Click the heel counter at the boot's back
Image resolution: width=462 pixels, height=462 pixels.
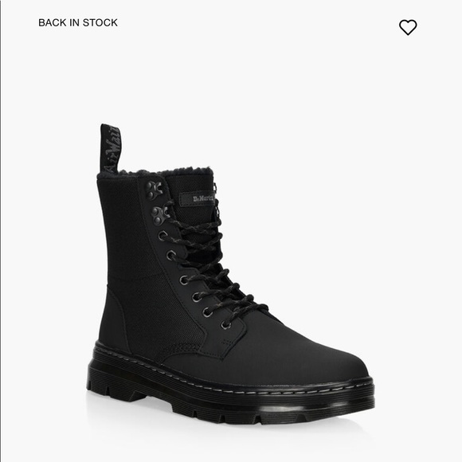point(113,321)
